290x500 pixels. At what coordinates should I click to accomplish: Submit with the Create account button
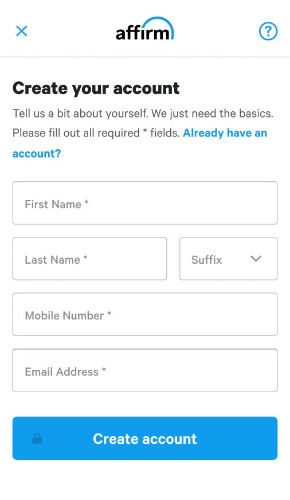pyautogui.click(x=145, y=438)
